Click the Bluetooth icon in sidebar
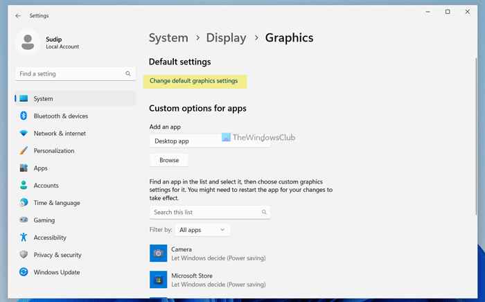The image size is (485, 302). pyautogui.click(x=24, y=116)
